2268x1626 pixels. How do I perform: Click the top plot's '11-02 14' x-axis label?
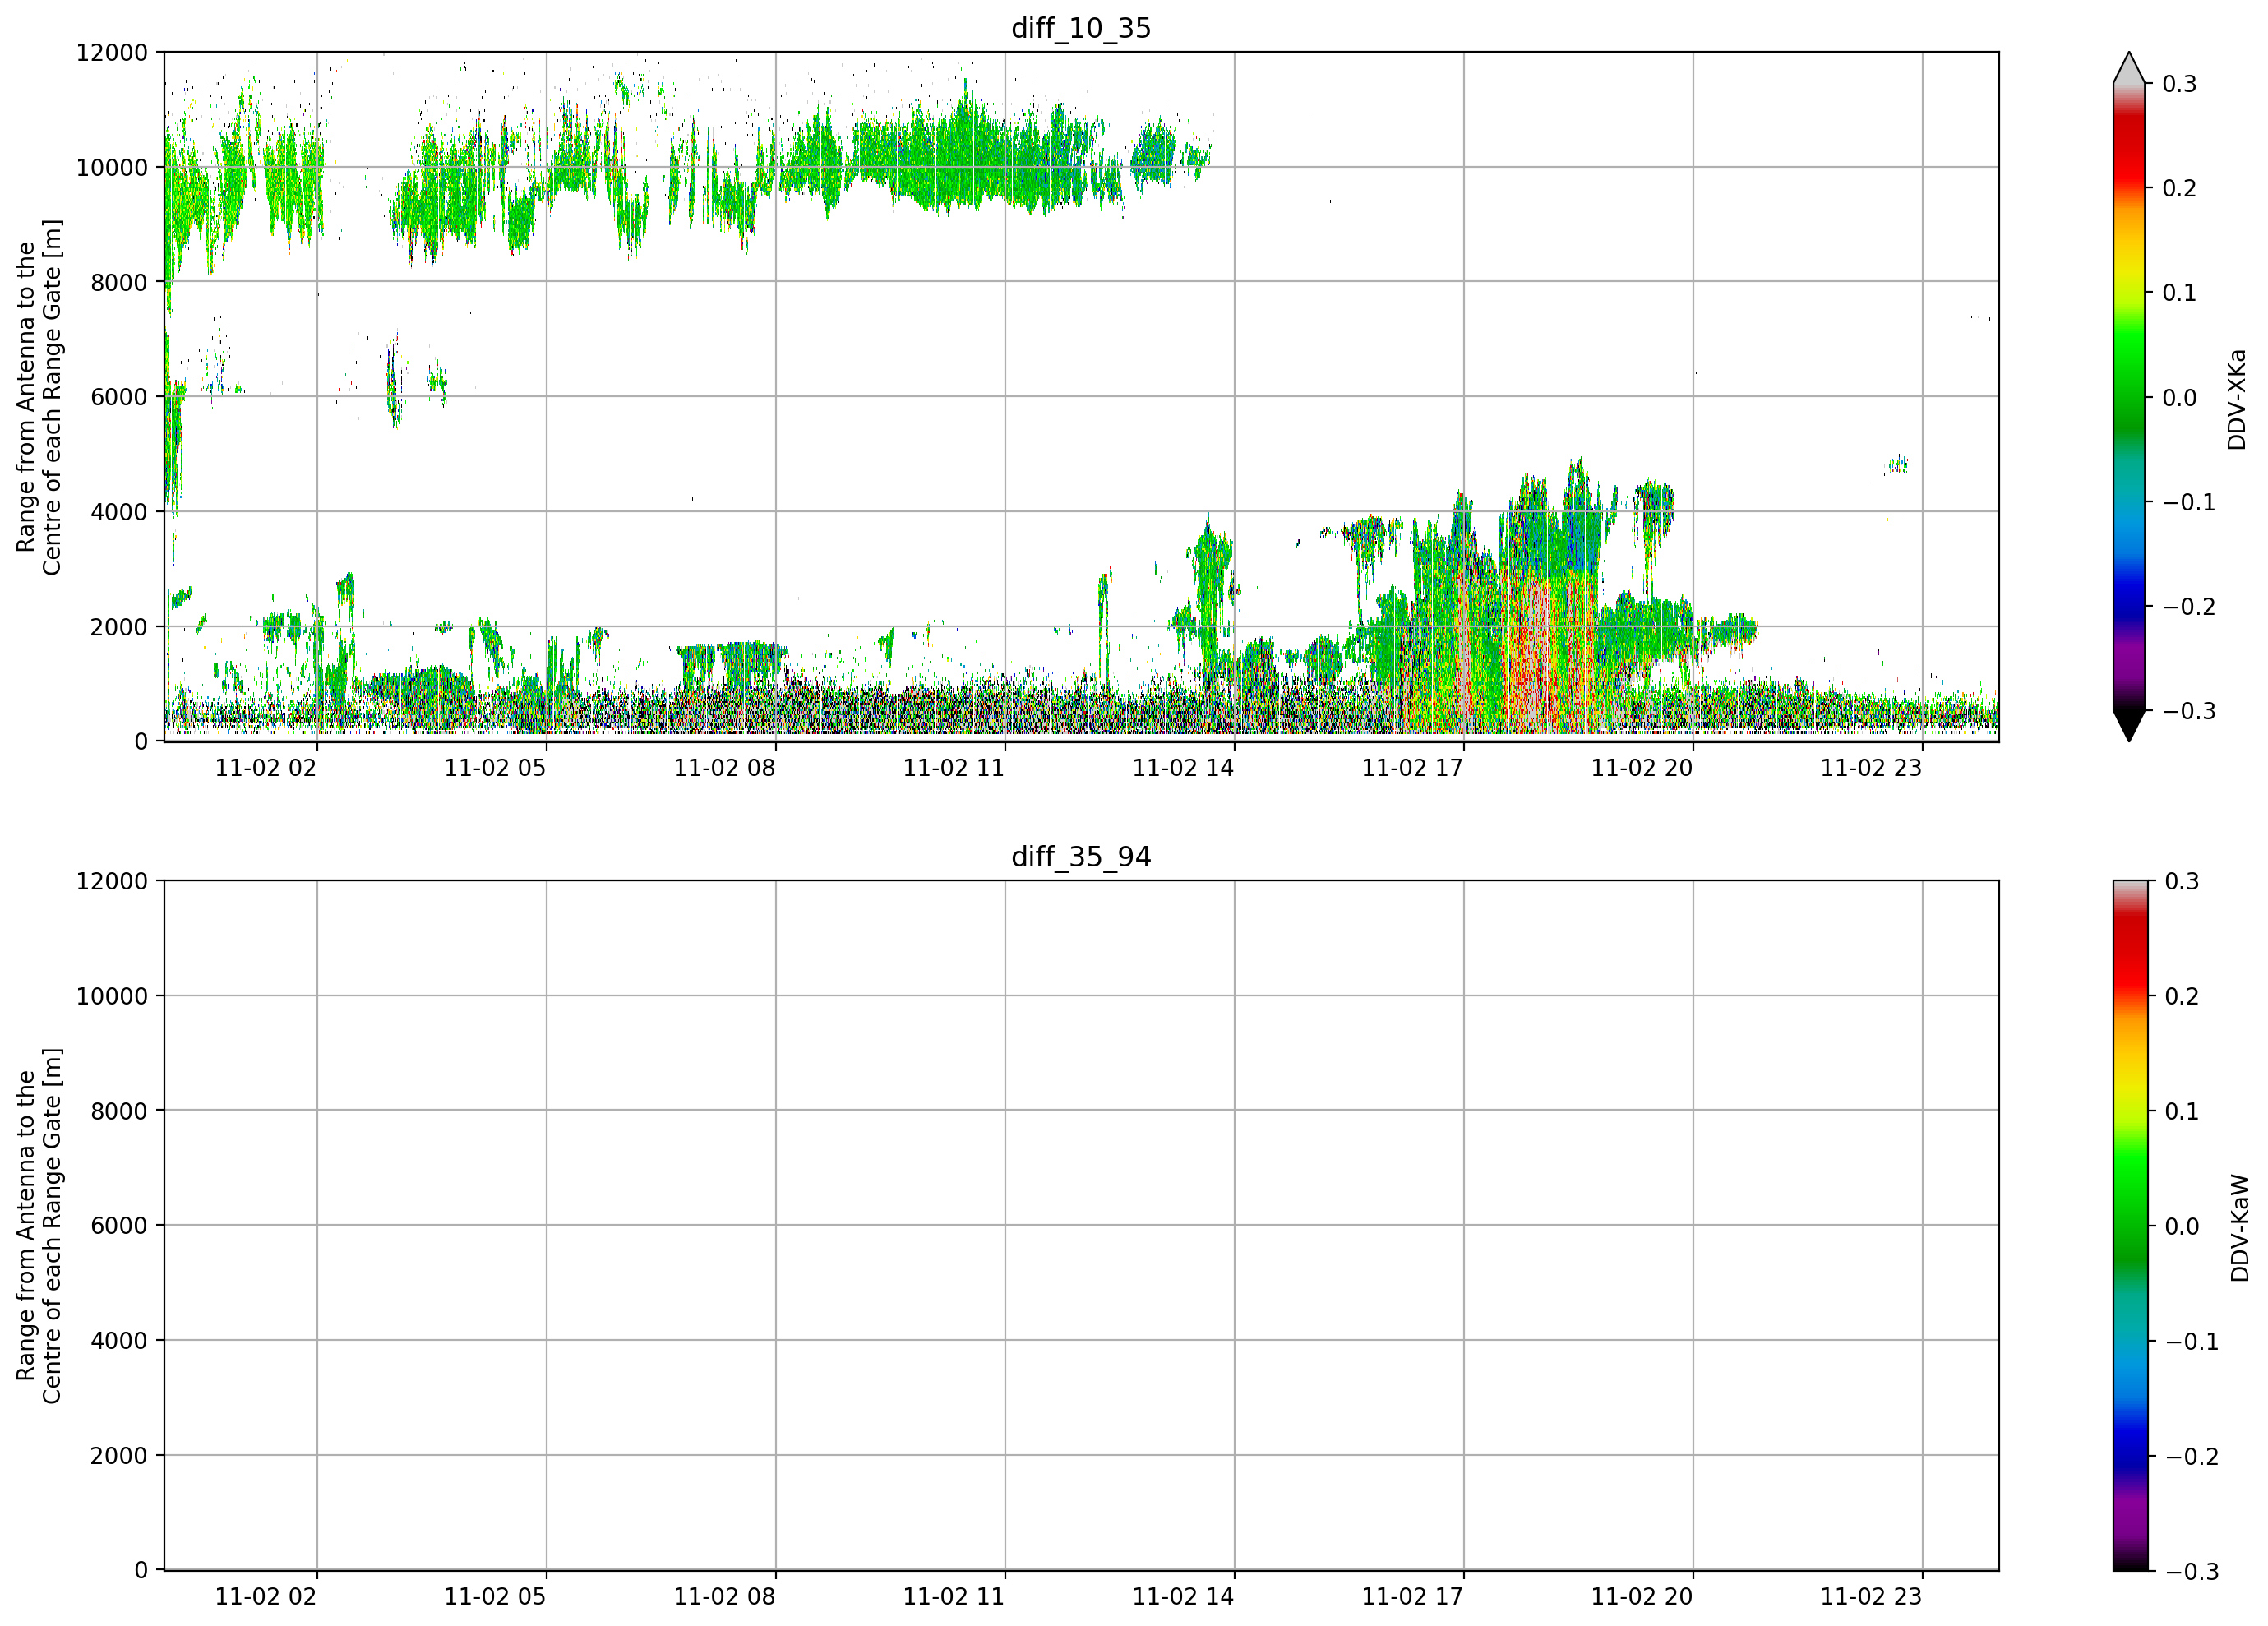point(1183,768)
